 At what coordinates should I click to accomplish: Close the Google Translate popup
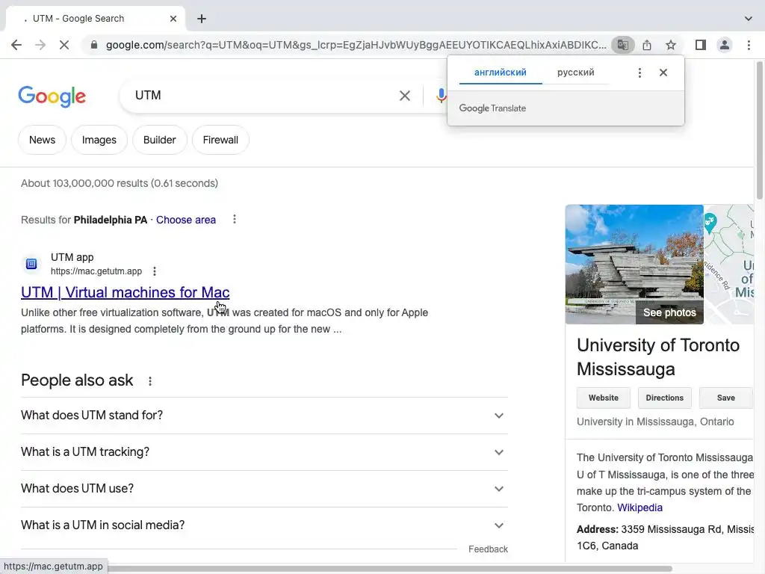click(663, 72)
